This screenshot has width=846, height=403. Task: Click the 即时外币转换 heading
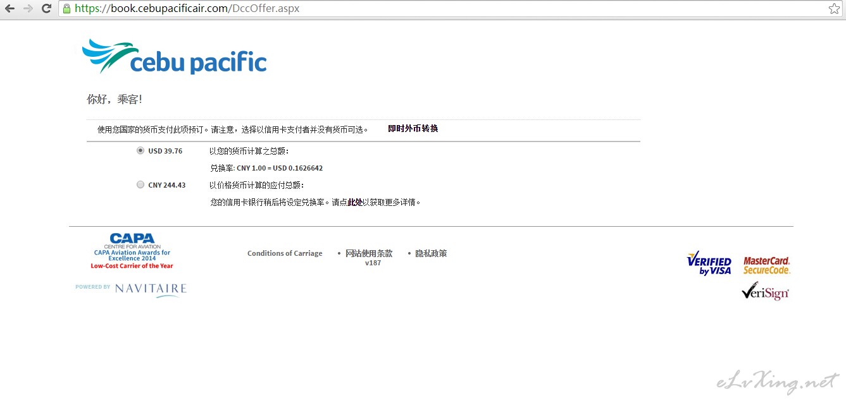(x=413, y=128)
